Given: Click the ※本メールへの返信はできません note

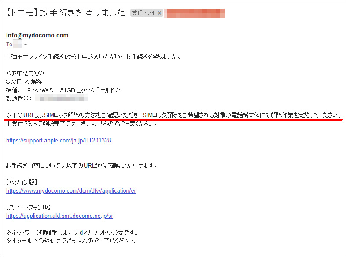Looking at the screenshot, I should click(71, 241).
